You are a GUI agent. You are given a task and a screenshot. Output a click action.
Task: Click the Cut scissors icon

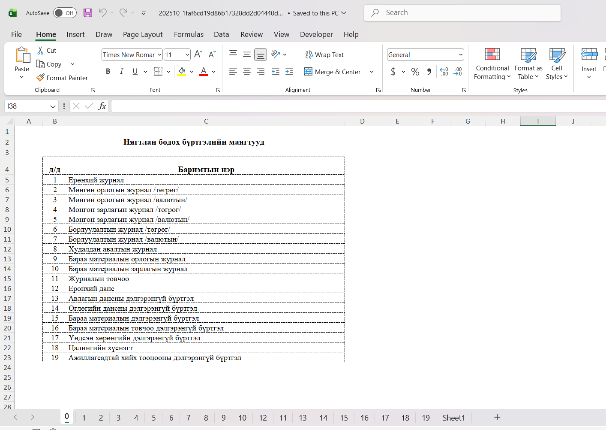41,50
